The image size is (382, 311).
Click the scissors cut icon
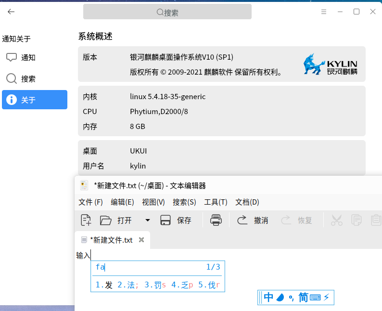336,220
